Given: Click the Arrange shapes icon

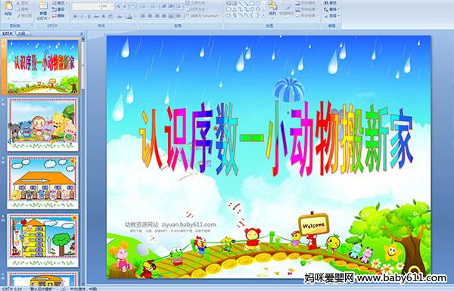Looking at the screenshot, I should pos(272,6).
